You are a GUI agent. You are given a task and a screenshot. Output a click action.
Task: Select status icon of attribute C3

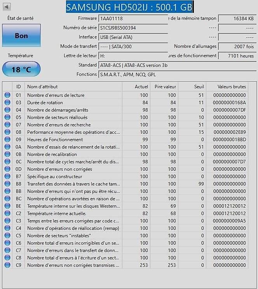[7, 221]
